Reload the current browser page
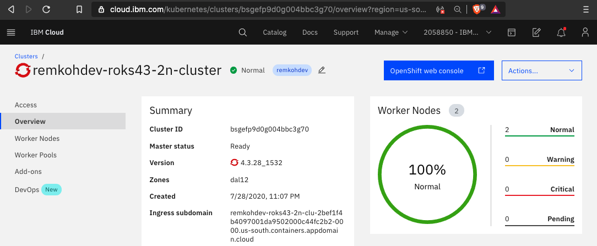Image resolution: width=597 pixels, height=246 pixels. coord(46,9)
